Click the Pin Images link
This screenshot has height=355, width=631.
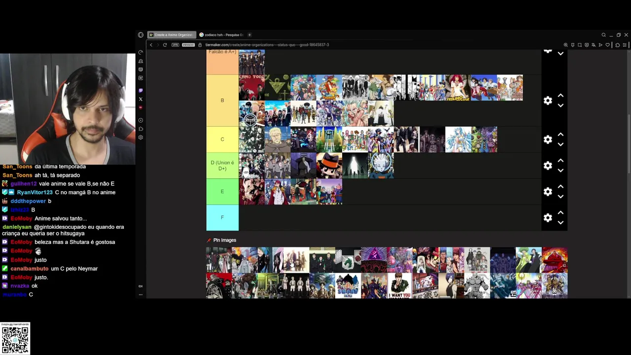coord(225,240)
